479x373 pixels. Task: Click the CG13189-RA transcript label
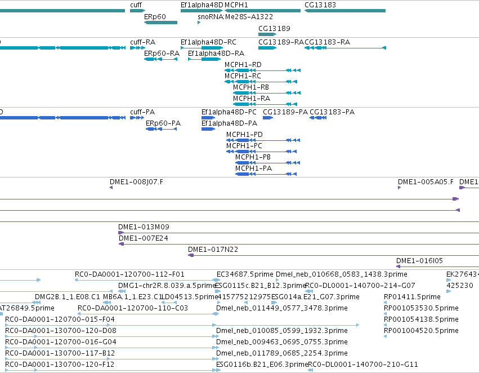tap(281, 42)
